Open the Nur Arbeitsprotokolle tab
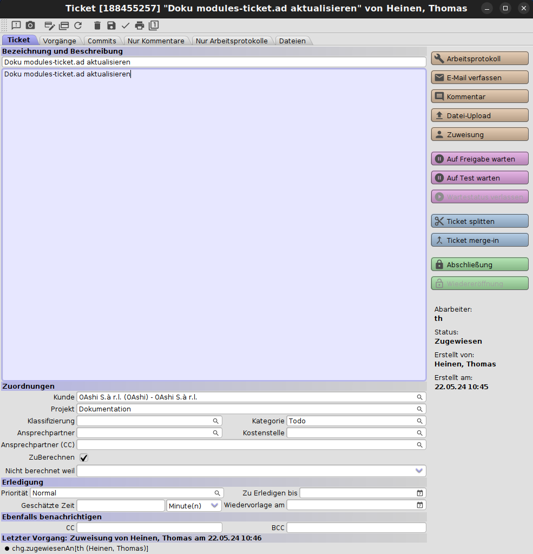This screenshot has height=554, width=533. pyautogui.click(x=232, y=41)
